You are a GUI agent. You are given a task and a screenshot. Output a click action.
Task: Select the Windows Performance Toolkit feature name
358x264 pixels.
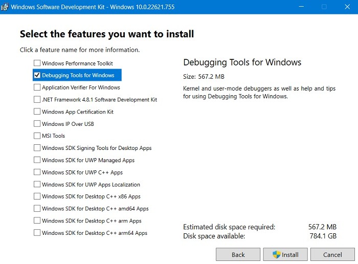coord(77,63)
